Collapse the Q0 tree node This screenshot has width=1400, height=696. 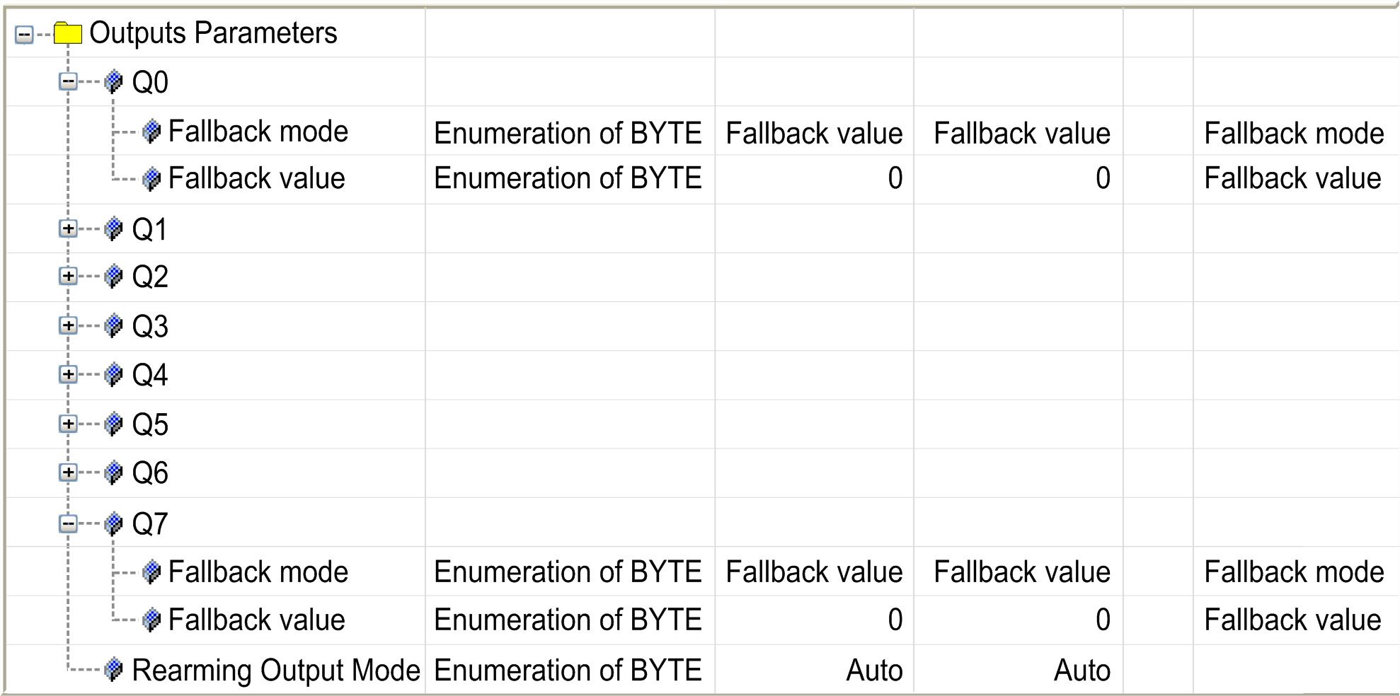[68, 82]
